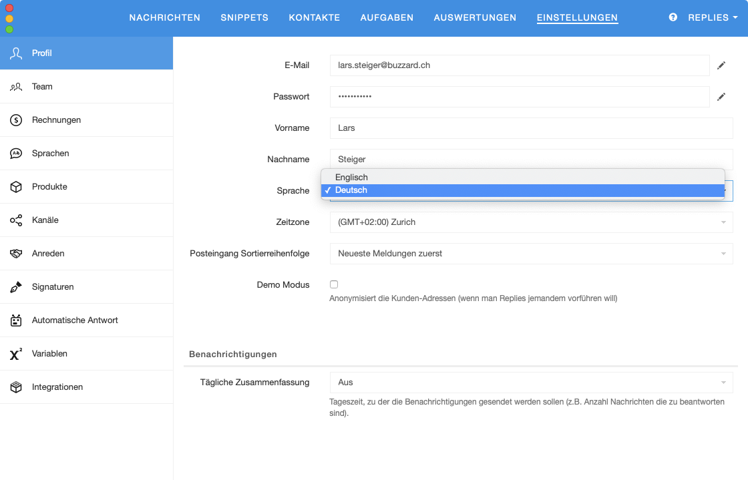Click into the Vorname input field
This screenshot has height=480, width=748.
click(531, 128)
